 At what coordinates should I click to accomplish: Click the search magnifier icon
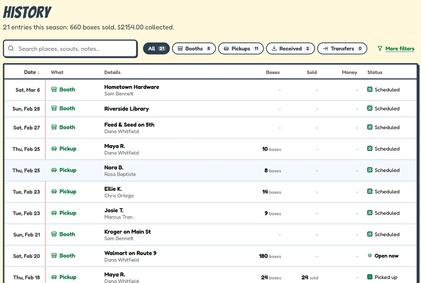point(11,48)
